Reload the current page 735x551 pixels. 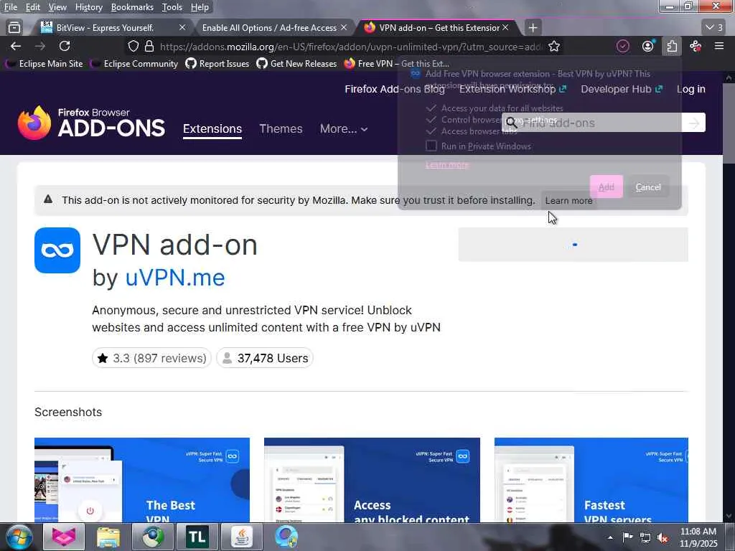coord(65,46)
